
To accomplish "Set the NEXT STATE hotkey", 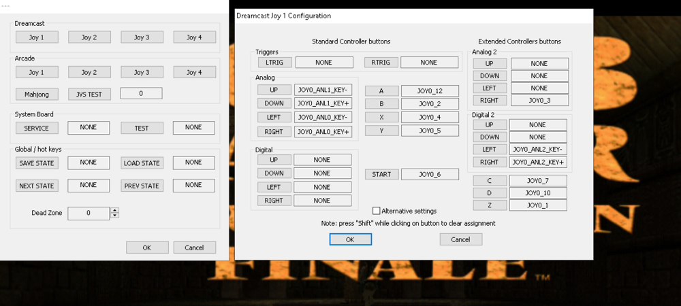I will [x=37, y=186].
